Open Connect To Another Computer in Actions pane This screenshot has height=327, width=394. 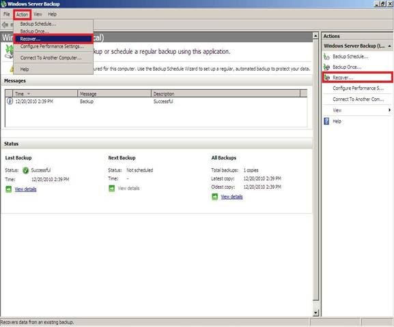pos(358,99)
